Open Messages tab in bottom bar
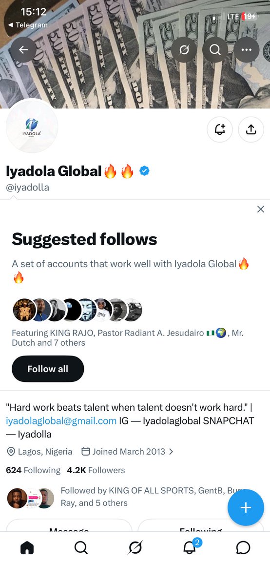The width and height of the screenshot is (270, 586). tap(243, 548)
